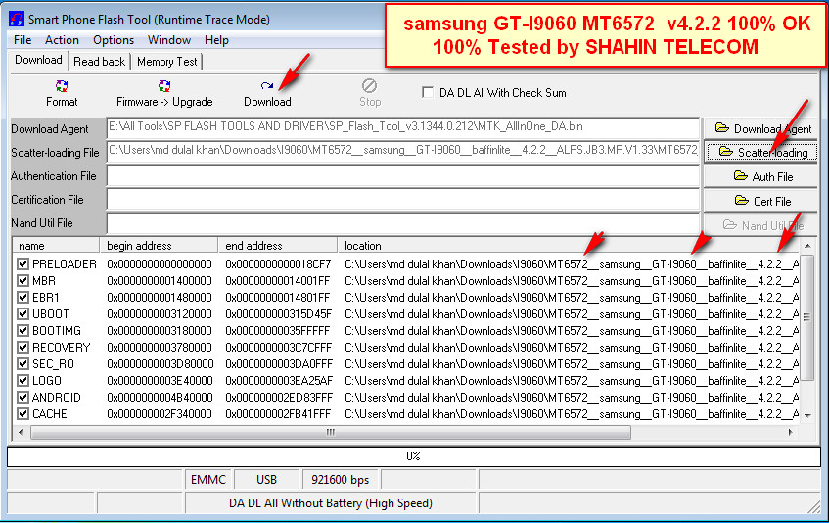Click the DA DL All Without Battery status
Viewport: 829px width, 523px height.
click(x=331, y=503)
